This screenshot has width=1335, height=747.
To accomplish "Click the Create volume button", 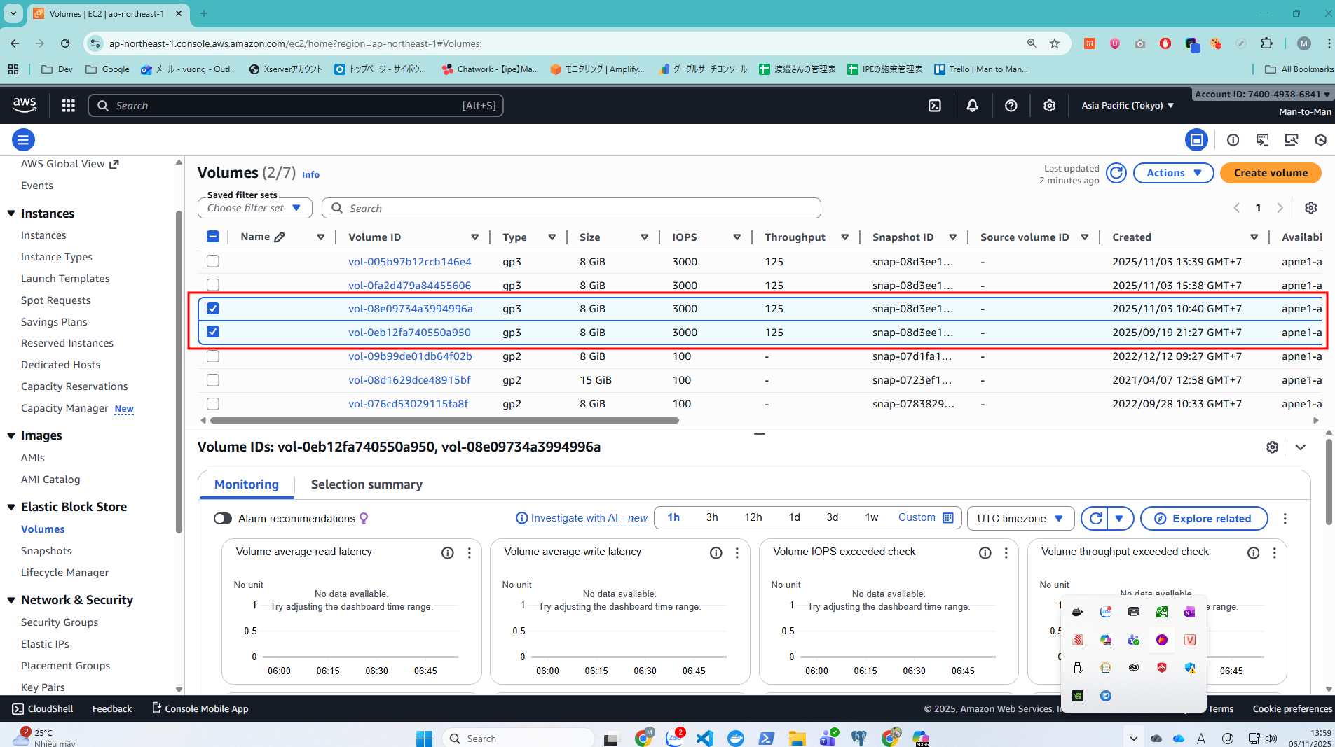I will [1270, 173].
